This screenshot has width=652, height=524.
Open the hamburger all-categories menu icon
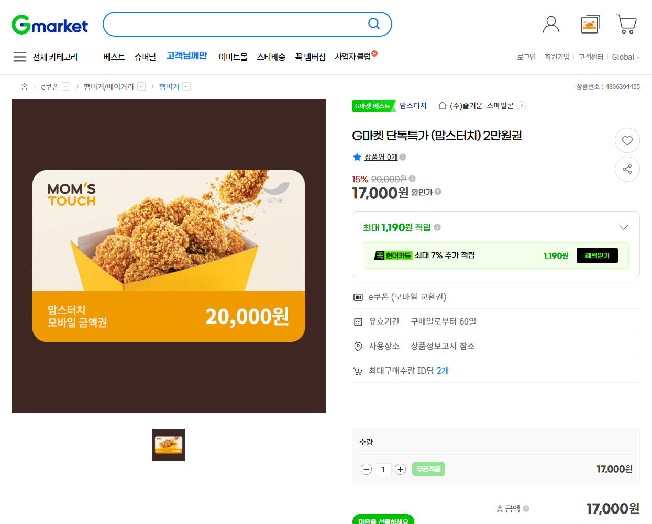[20, 57]
